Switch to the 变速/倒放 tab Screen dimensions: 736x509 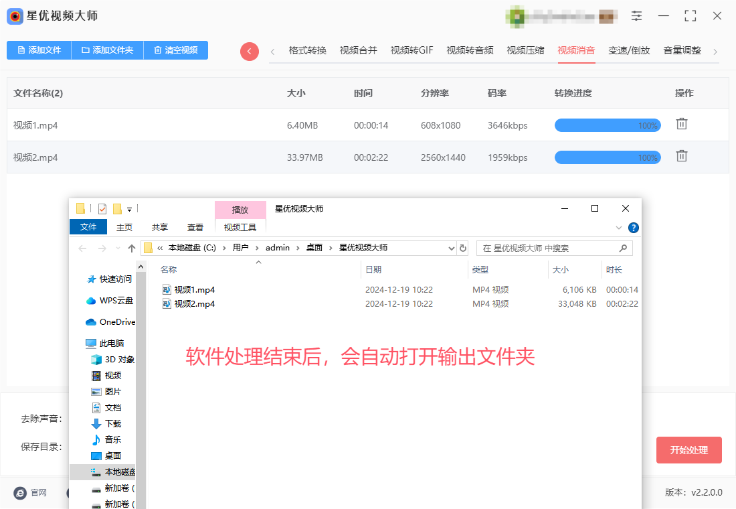(x=630, y=50)
